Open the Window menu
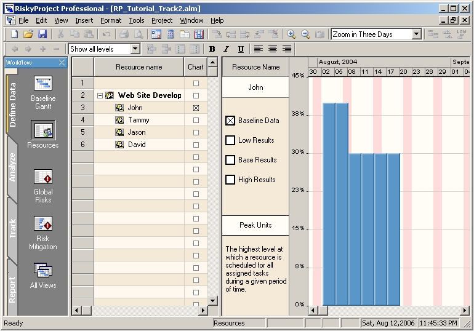Image resolution: width=474 pixels, height=331 pixels. (x=191, y=20)
